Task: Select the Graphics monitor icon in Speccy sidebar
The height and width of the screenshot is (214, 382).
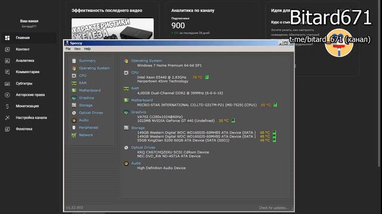Action: [74, 98]
